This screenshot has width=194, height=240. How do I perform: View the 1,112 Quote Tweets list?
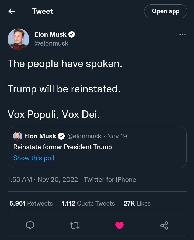(88, 203)
